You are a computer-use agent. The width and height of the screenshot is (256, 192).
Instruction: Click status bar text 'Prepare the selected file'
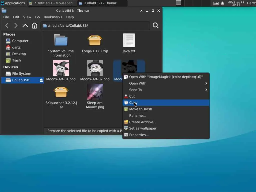(84, 131)
